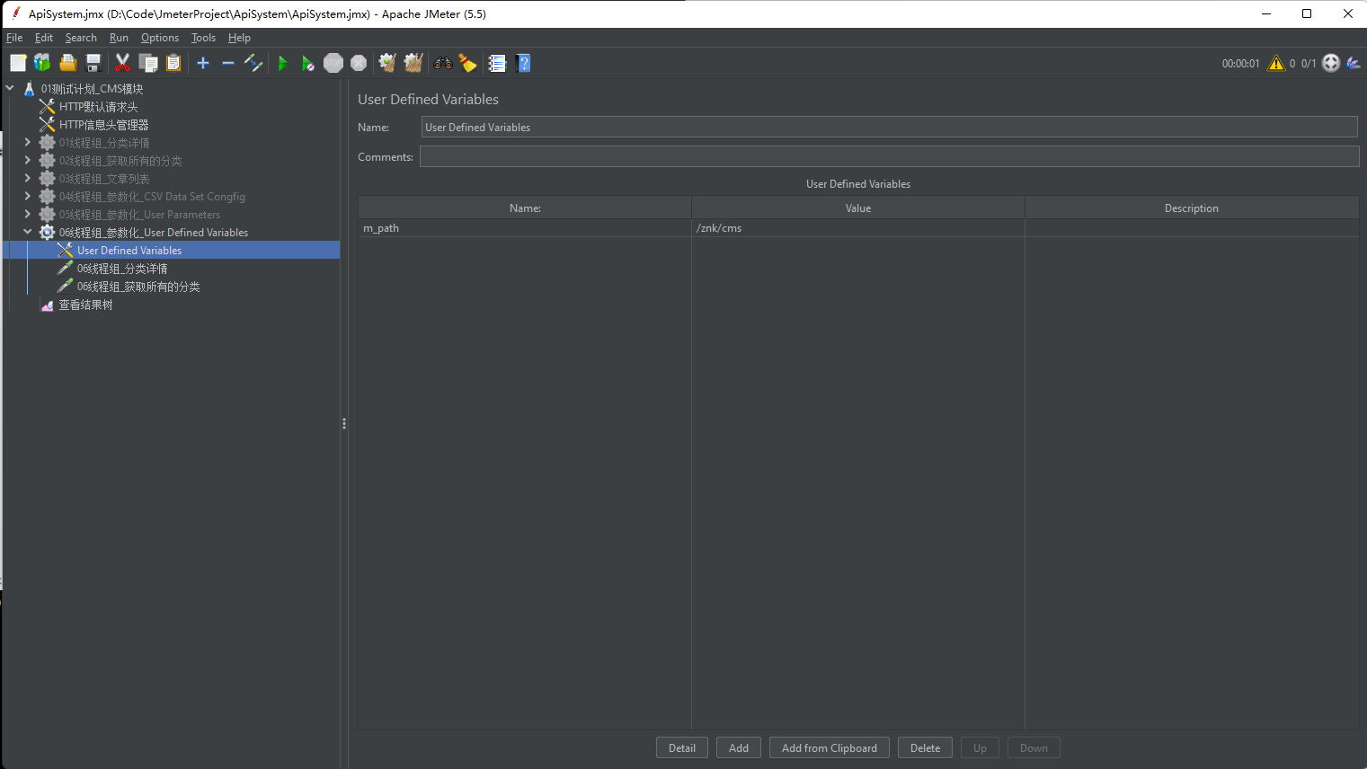Select the 06线程组_获取所有的分类 sampler
The image size is (1367, 769).
tap(138, 287)
